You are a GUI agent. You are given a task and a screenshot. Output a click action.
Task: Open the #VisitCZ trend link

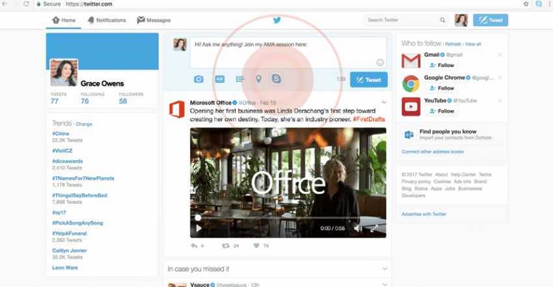[62, 150]
